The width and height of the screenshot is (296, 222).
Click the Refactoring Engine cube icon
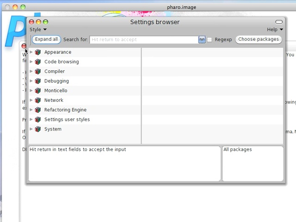(38, 110)
